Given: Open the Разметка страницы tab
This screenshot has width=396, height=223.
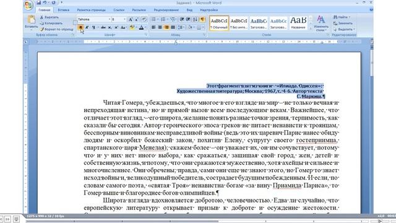Looking at the screenshot, I should click(91, 10).
